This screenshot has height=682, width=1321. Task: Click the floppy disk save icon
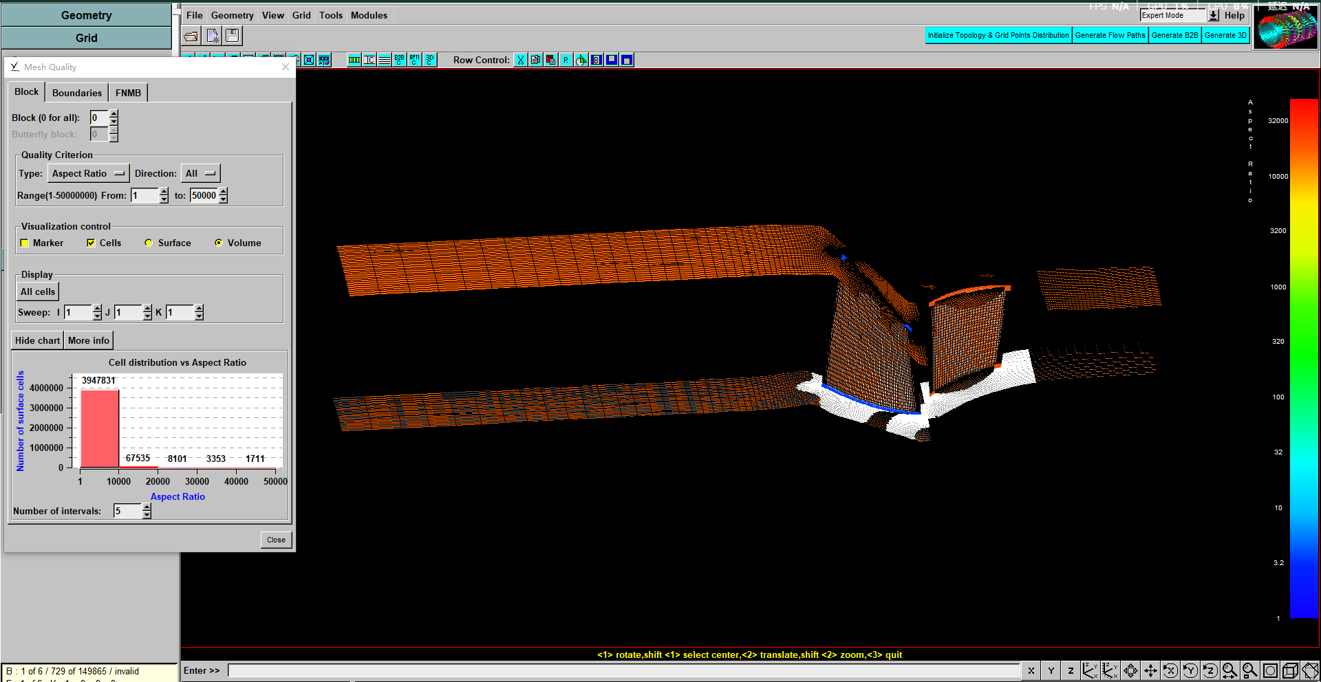tap(233, 36)
